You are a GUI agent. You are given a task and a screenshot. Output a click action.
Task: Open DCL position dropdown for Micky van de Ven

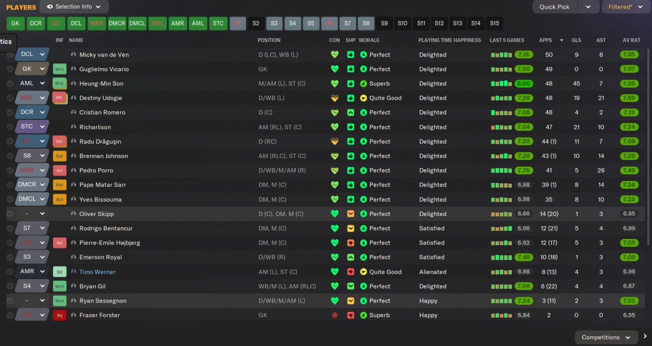click(32, 55)
